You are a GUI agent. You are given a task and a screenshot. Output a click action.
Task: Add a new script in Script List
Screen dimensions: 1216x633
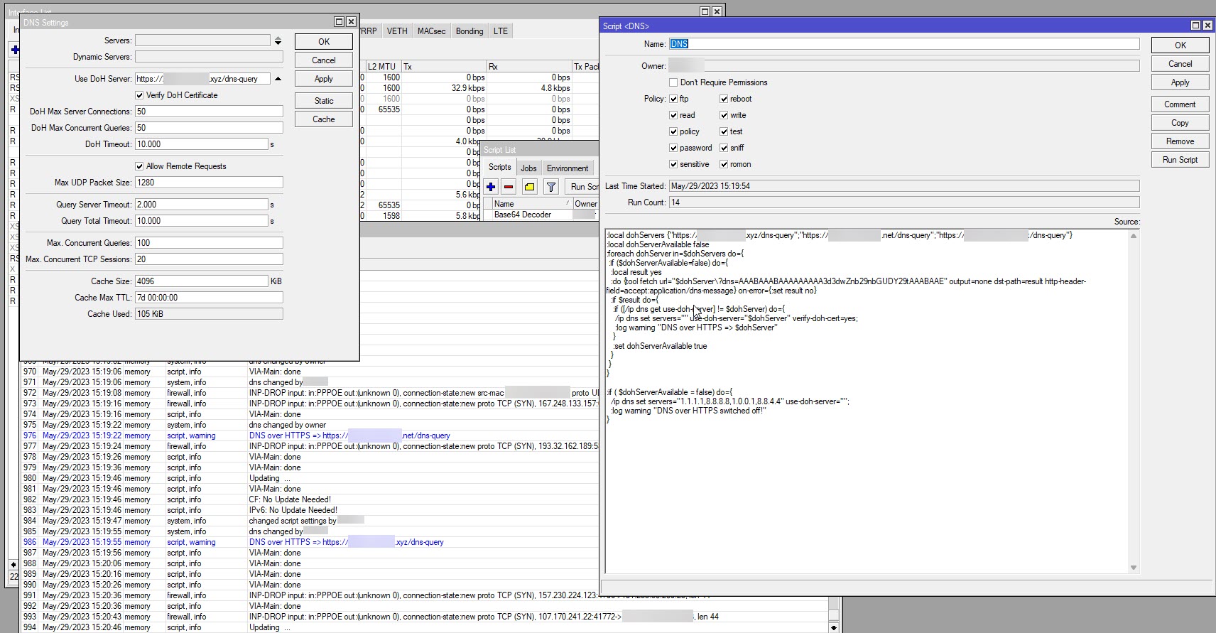click(x=491, y=187)
